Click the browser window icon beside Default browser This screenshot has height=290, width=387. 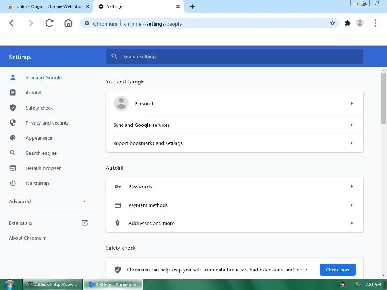click(13, 168)
